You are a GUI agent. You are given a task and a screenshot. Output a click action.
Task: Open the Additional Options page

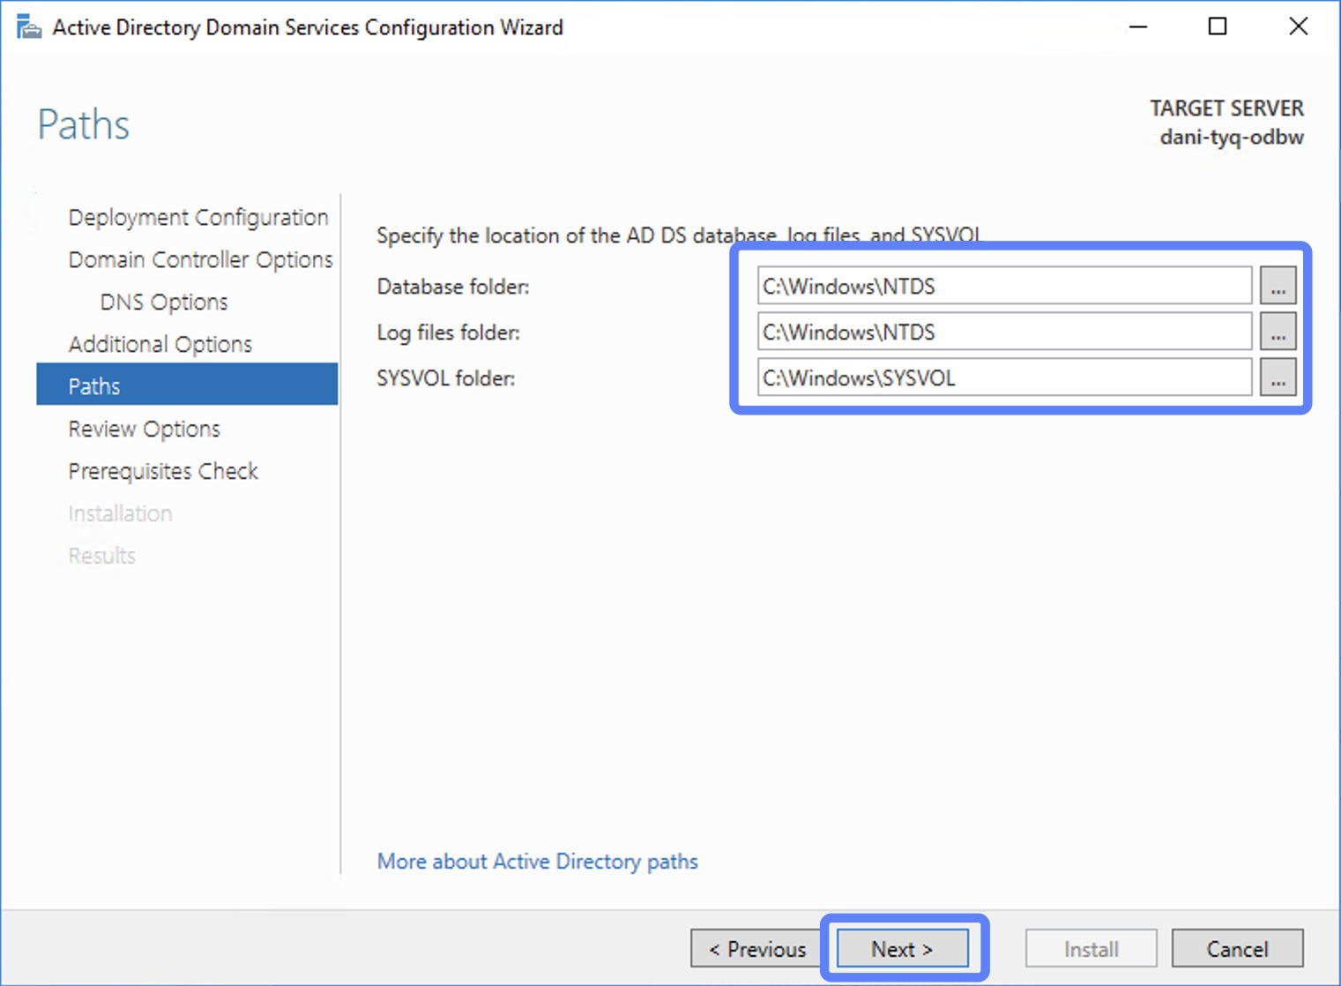pos(160,344)
